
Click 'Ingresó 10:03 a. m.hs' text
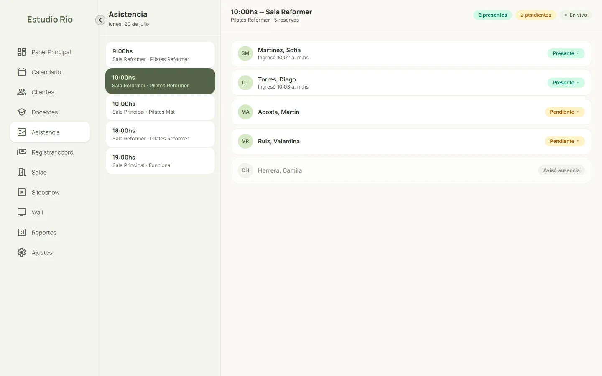tap(283, 87)
